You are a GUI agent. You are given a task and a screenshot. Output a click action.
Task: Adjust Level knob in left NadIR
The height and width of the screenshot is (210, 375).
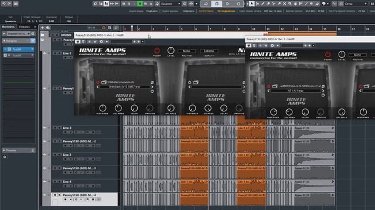point(171,51)
